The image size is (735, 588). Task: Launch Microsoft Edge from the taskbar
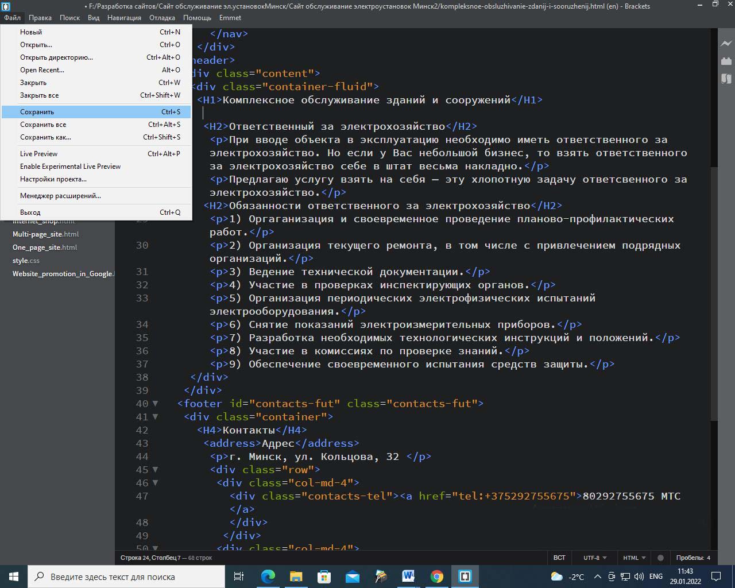click(268, 577)
